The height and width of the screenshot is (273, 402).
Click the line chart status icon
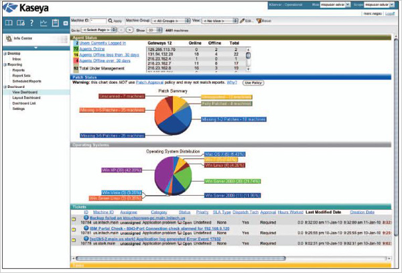click(x=44, y=23)
